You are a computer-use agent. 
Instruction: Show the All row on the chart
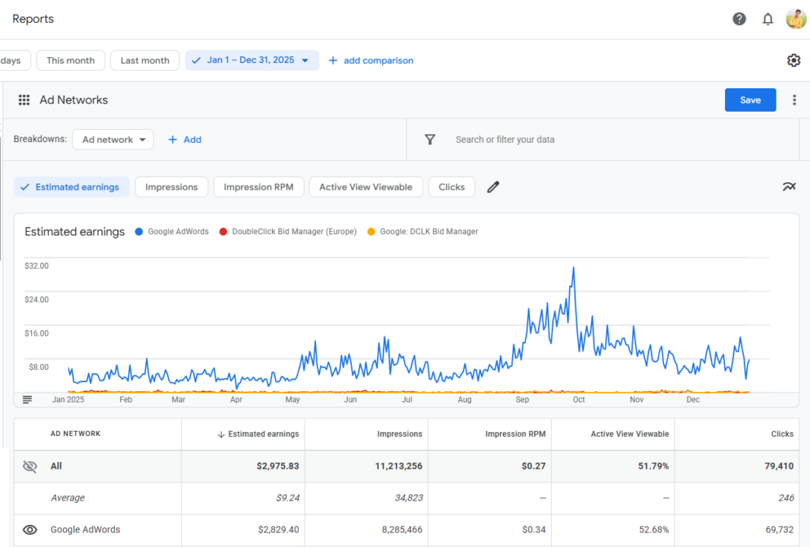(29, 466)
